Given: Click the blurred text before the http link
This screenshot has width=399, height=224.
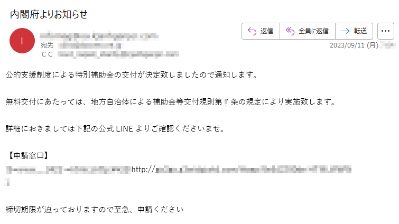Looking at the screenshot, I should 68,170.
